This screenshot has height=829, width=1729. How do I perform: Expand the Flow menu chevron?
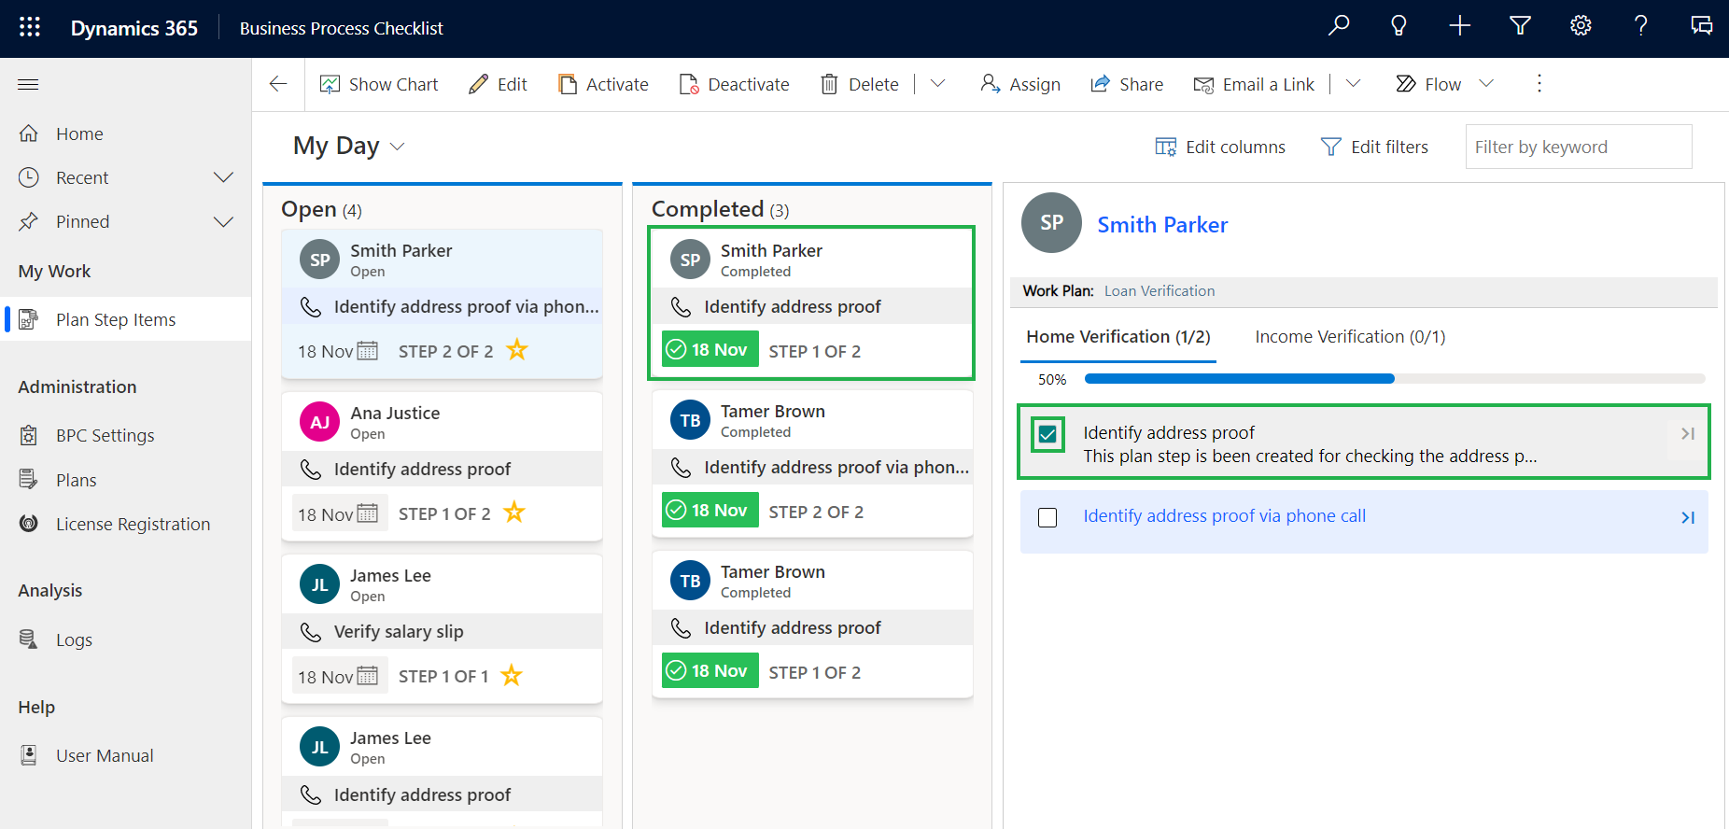1487,84
